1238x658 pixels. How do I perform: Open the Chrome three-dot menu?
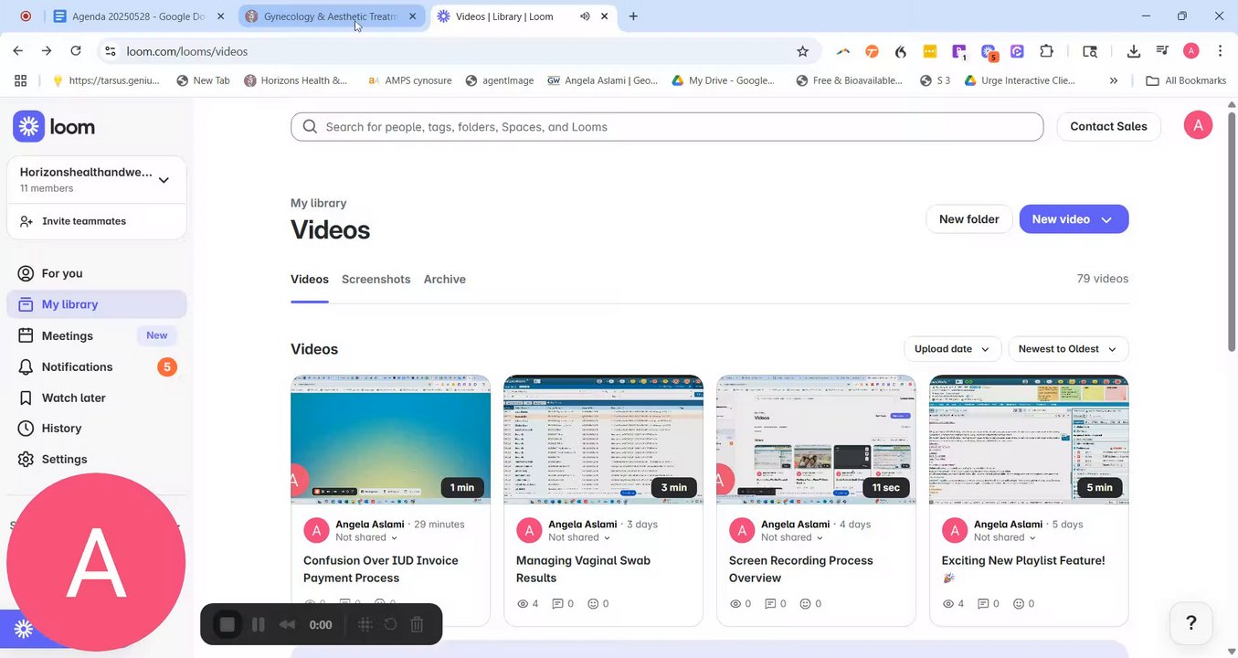coord(1219,51)
